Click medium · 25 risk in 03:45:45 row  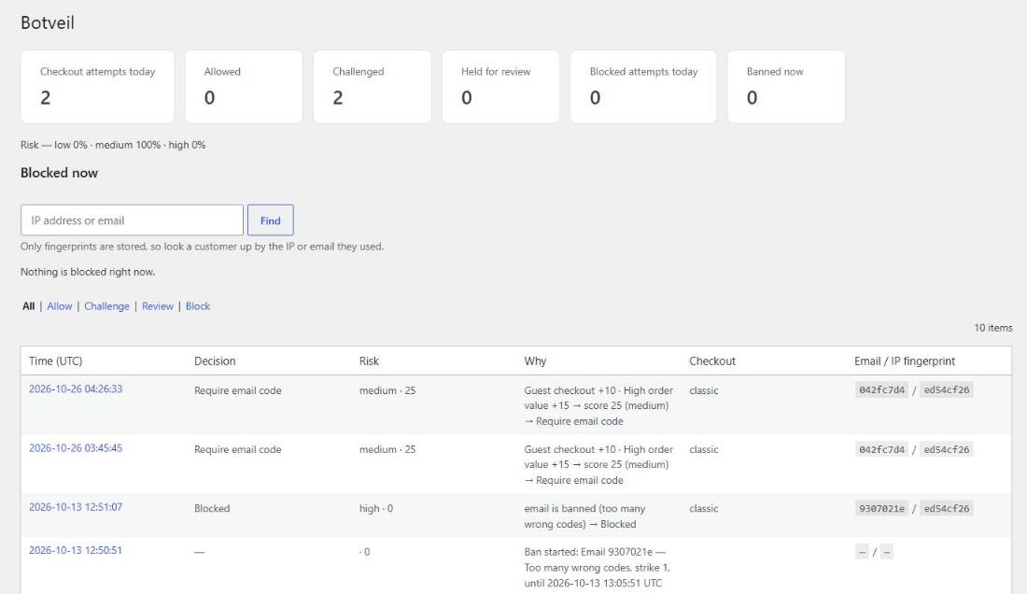click(387, 449)
